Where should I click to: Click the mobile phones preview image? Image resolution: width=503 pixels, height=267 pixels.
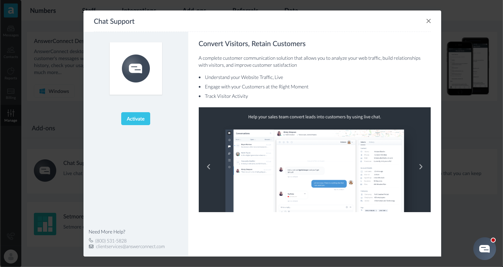468,66
